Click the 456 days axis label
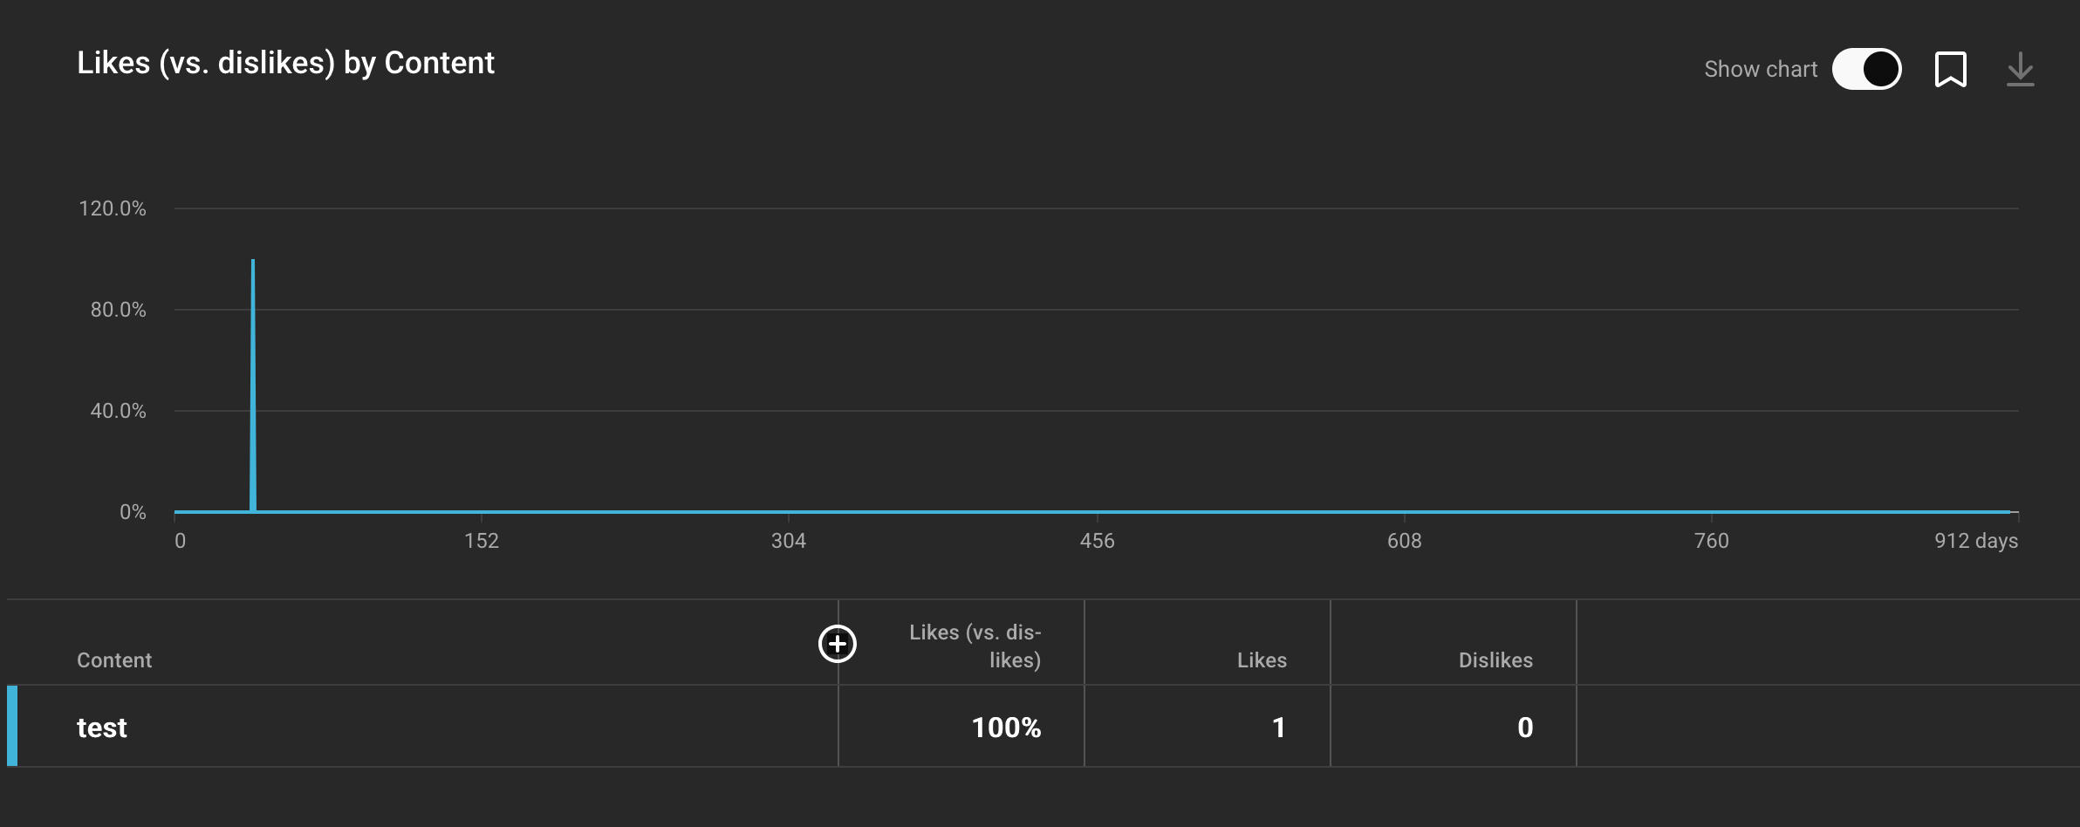 coord(1097,541)
